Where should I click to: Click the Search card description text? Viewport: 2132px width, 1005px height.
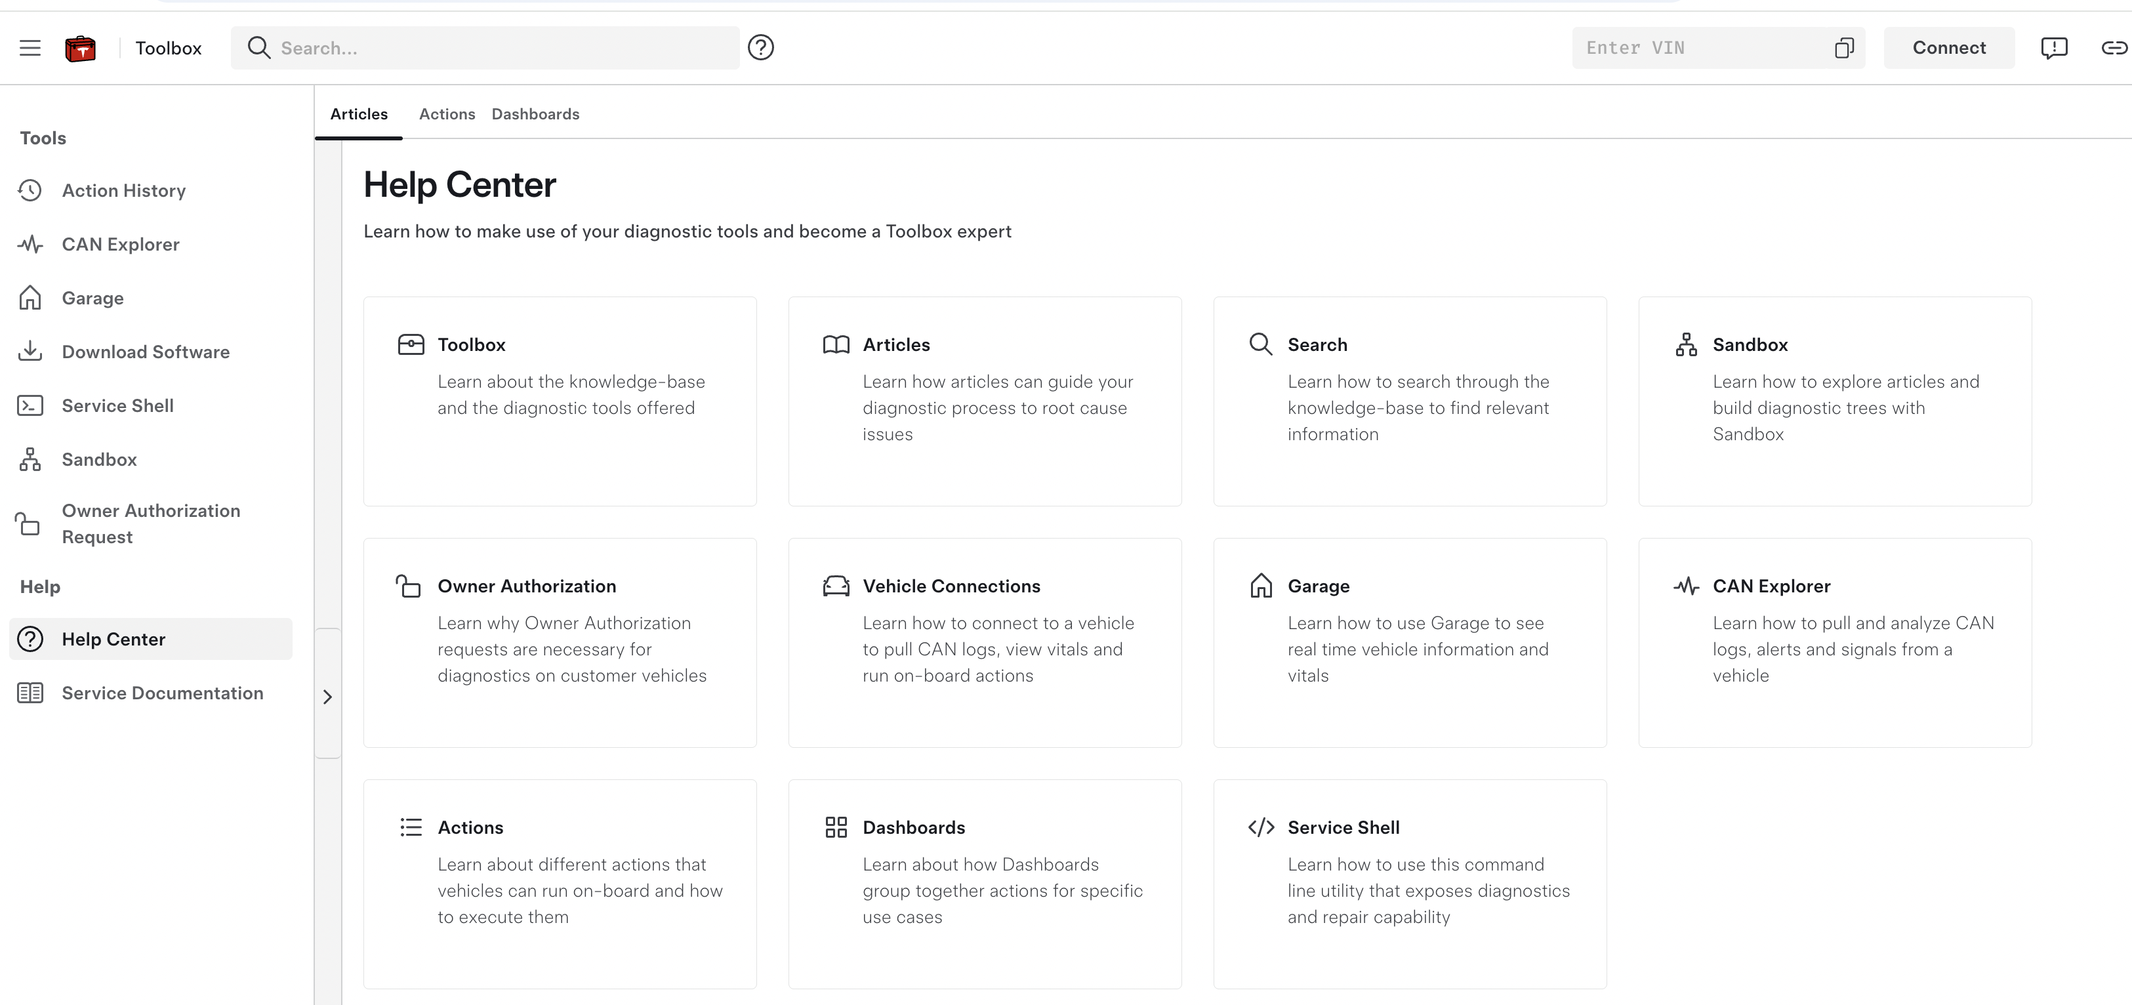(x=1418, y=407)
